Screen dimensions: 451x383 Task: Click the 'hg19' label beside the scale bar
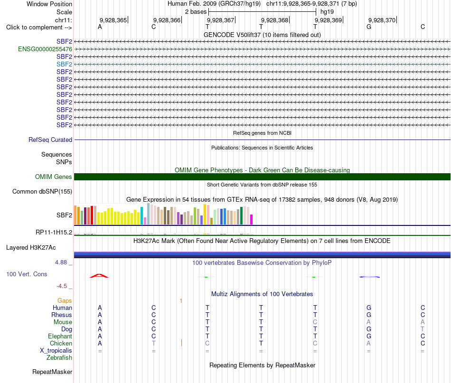(x=327, y=12)
